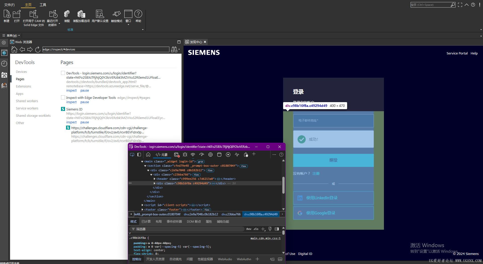Click the 使用LinkedIn登录 button

click(x=333, y=198)
